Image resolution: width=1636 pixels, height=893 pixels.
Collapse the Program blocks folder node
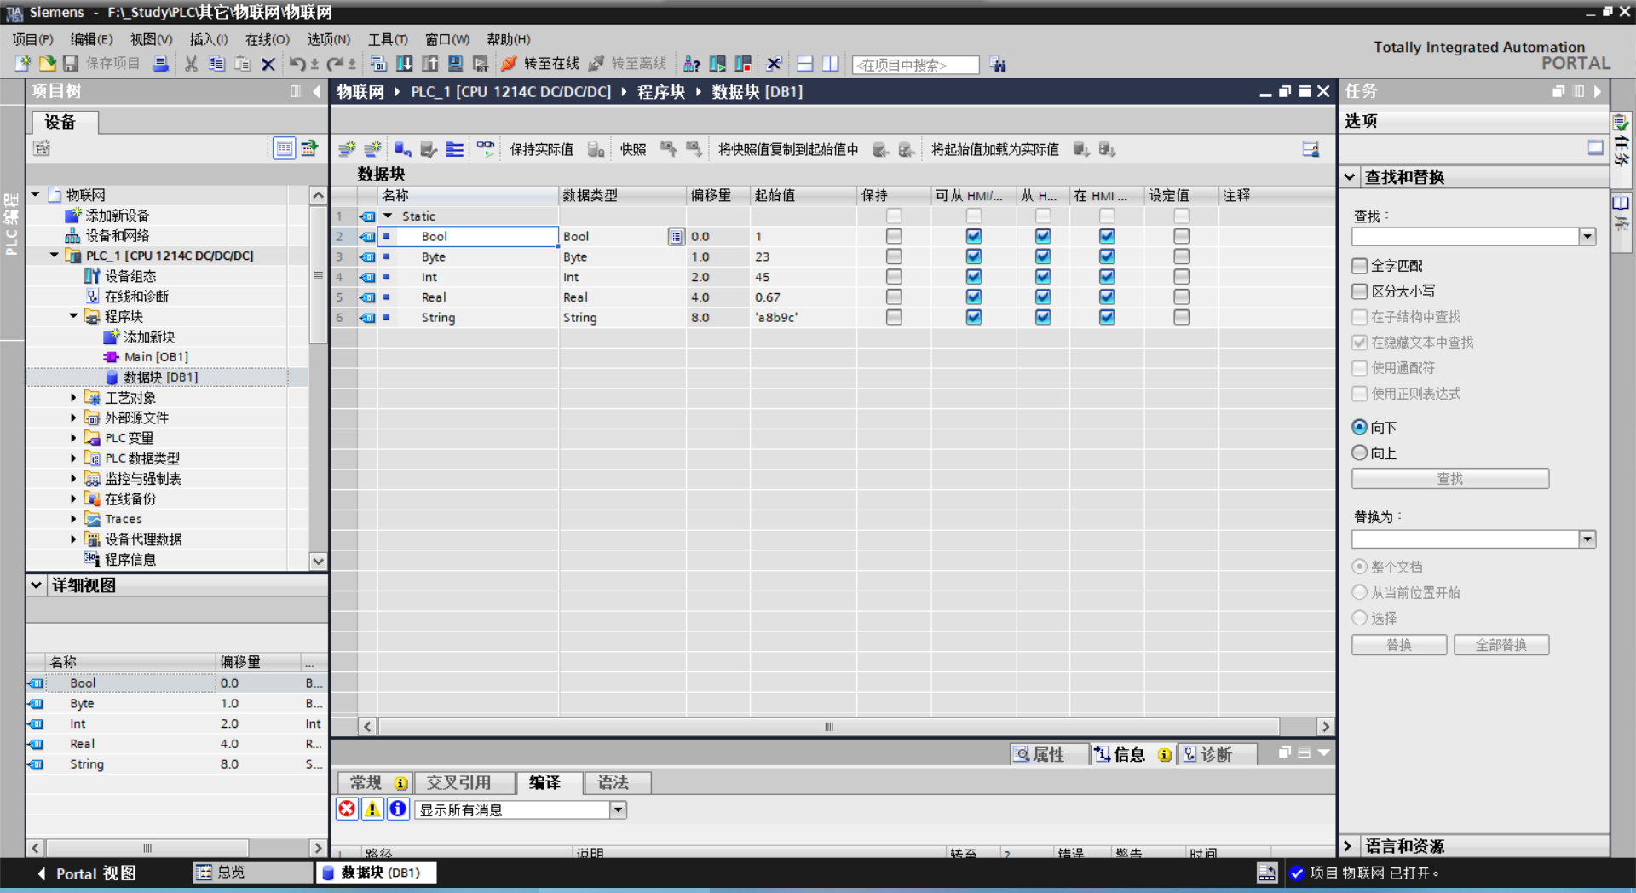[73, 316]
